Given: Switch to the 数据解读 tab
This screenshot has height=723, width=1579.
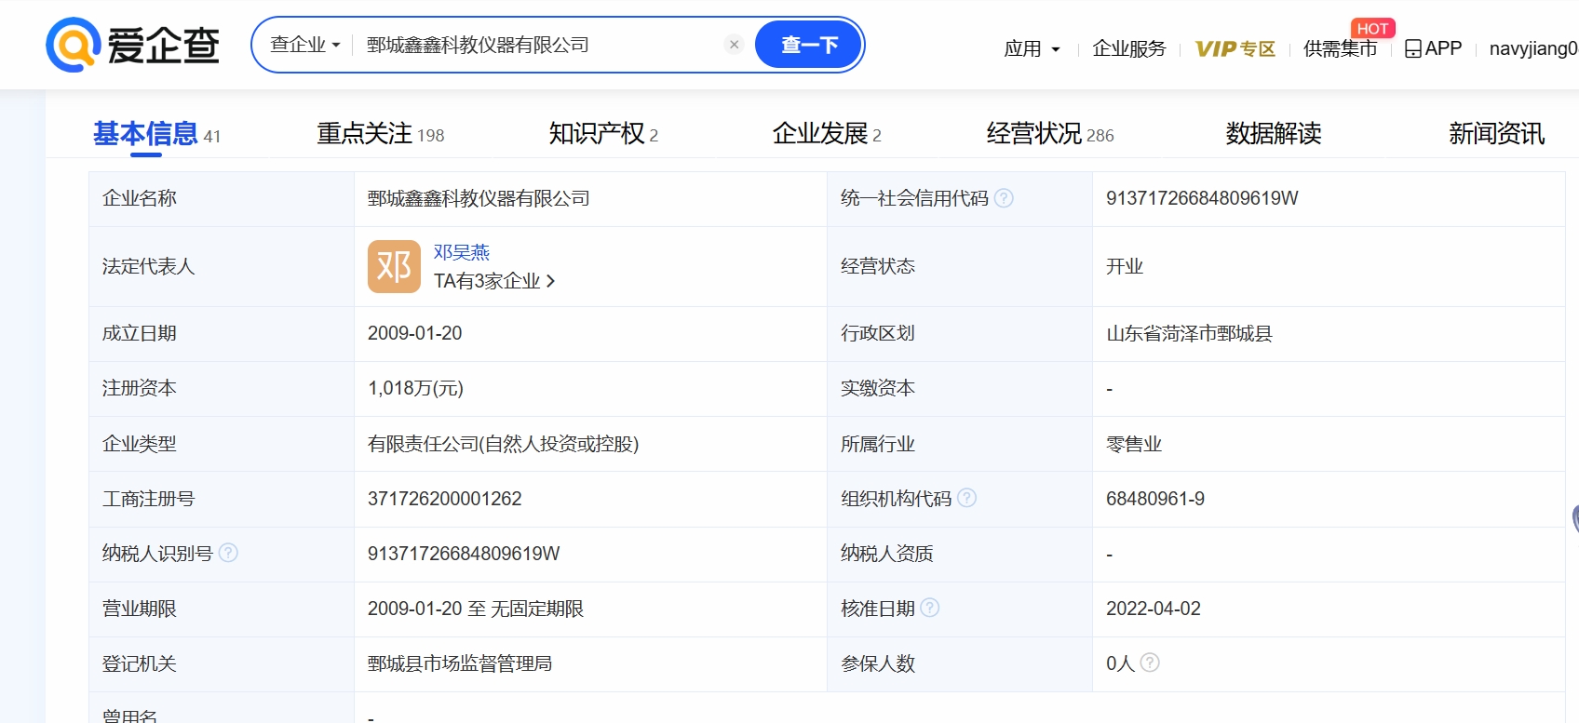Looking at the screenshot, I should pyautogui.click(x=1274, y=134).
